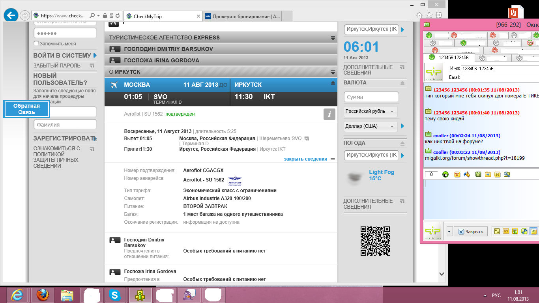The width and height of the screenshot is (539, 303).
Task: Select the '123456 123456' chat tab
Action: pyautogui.click(x=449, y=58)
